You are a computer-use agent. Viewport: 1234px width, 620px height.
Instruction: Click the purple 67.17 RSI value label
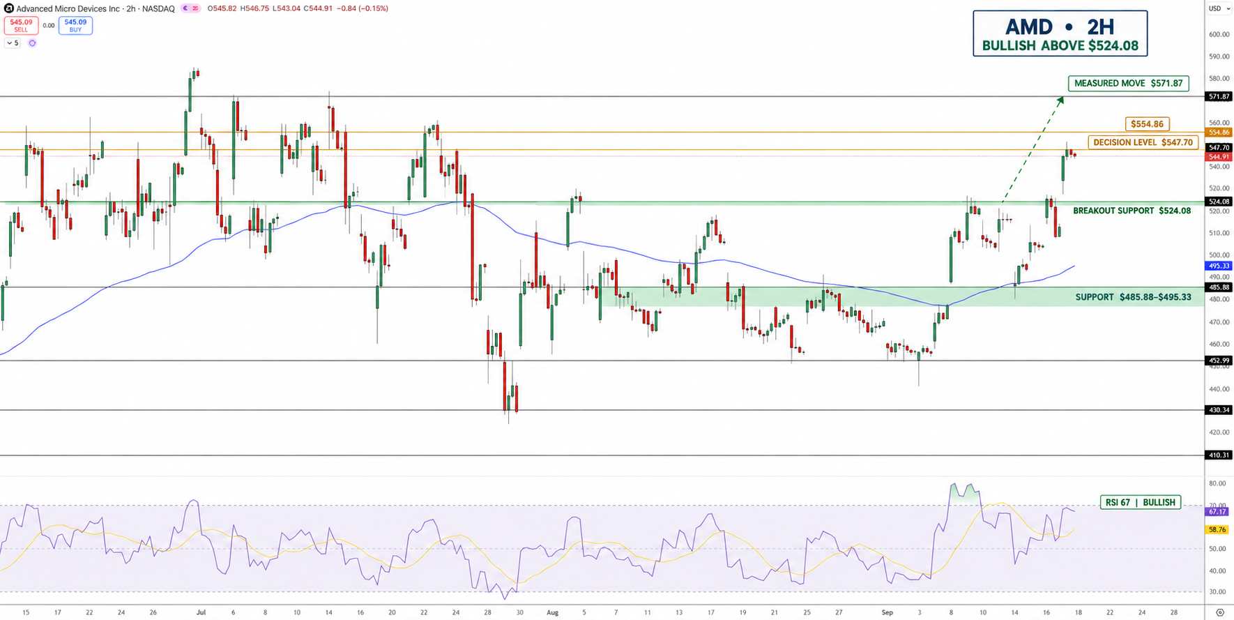tap(1217, 512)
